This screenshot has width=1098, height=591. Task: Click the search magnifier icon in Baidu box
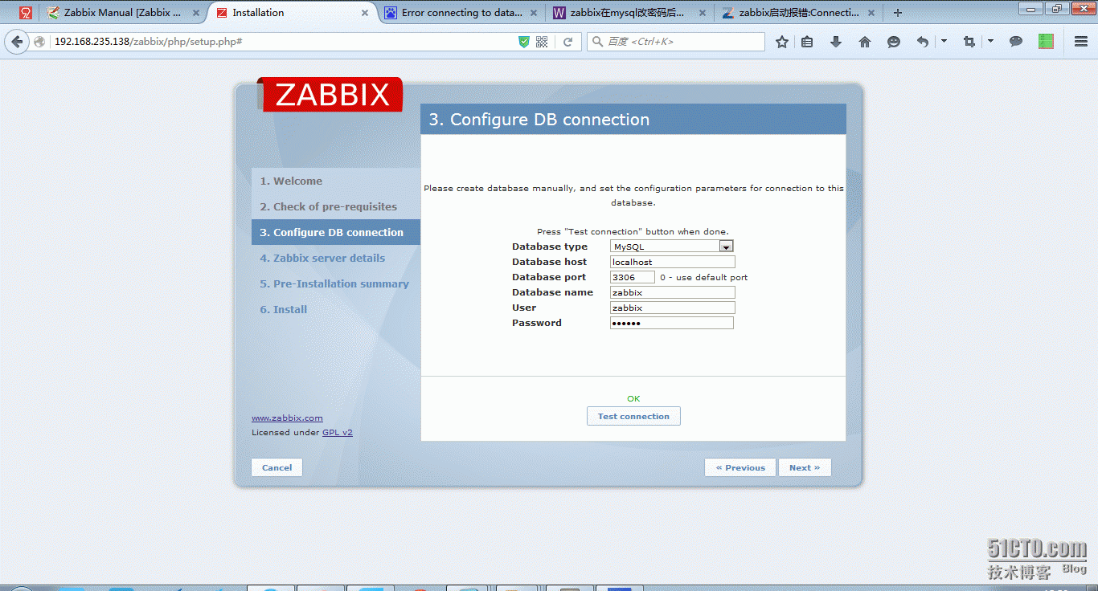(x=597, y=42)
